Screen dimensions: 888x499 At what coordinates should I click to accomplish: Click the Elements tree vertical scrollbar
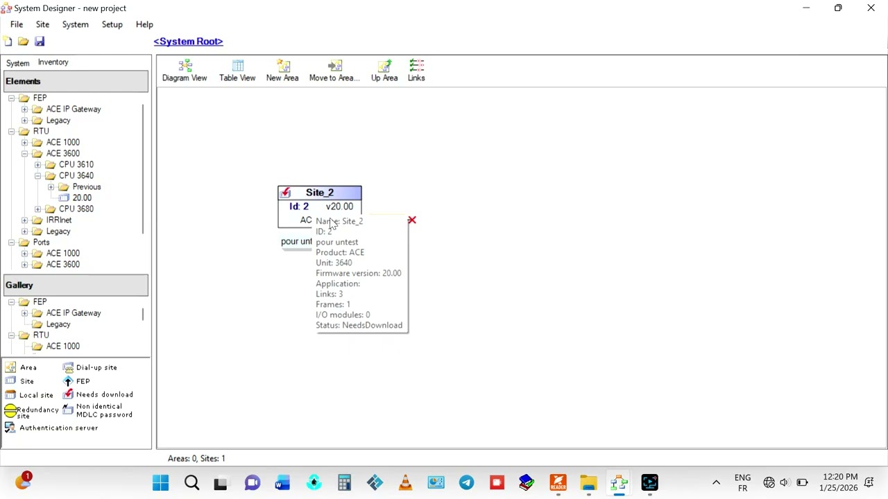144,168
